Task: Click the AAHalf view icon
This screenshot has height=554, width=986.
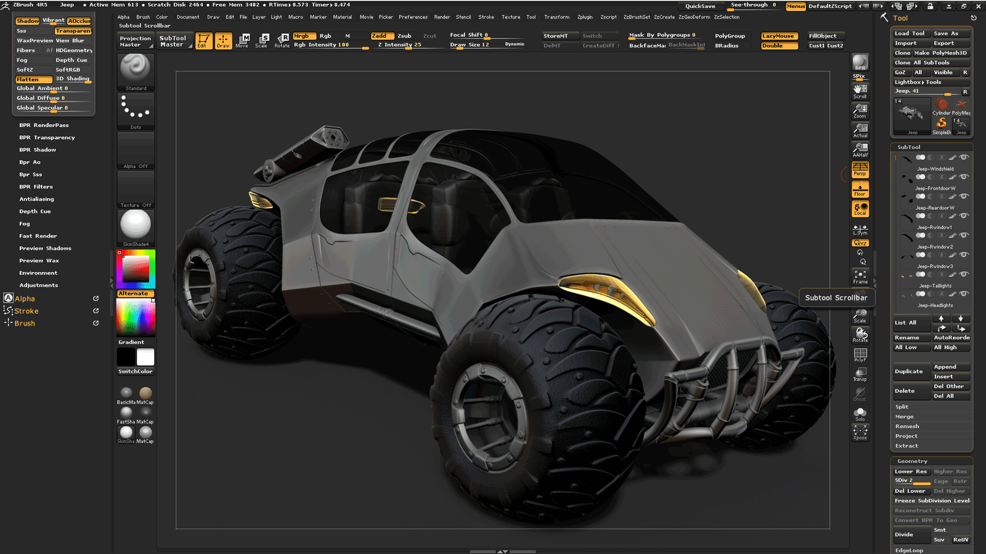Action: (x=860, y=150)
